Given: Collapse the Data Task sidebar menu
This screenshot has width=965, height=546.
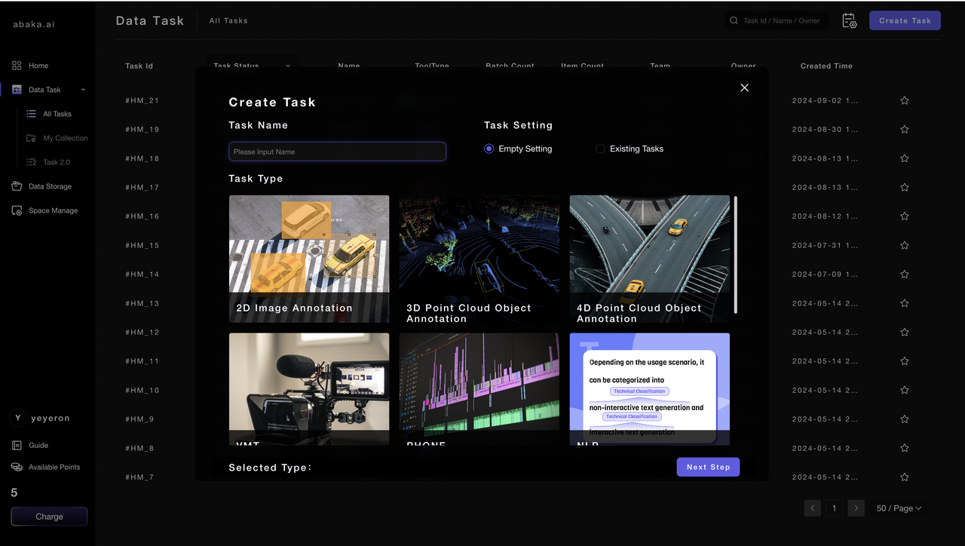Looking at the screenshot, I should (x=83, y=90).
